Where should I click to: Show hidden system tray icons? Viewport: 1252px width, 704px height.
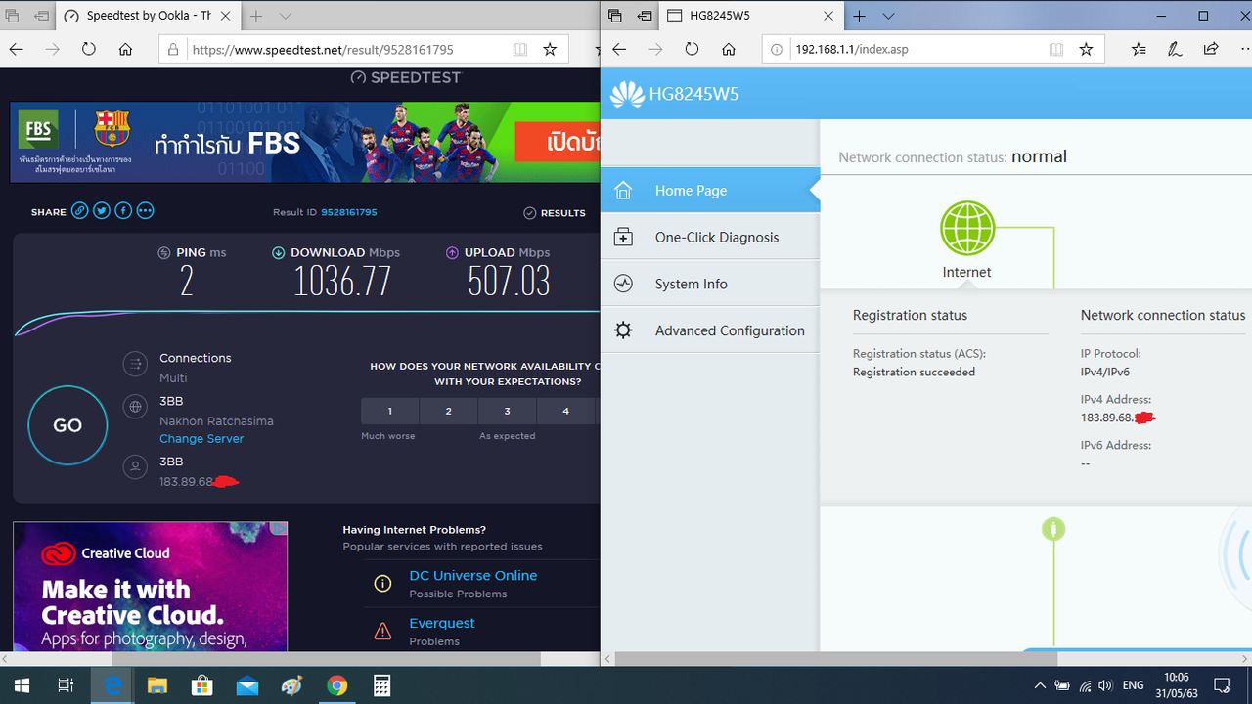pyautogui.click(x=1040, y=685)
